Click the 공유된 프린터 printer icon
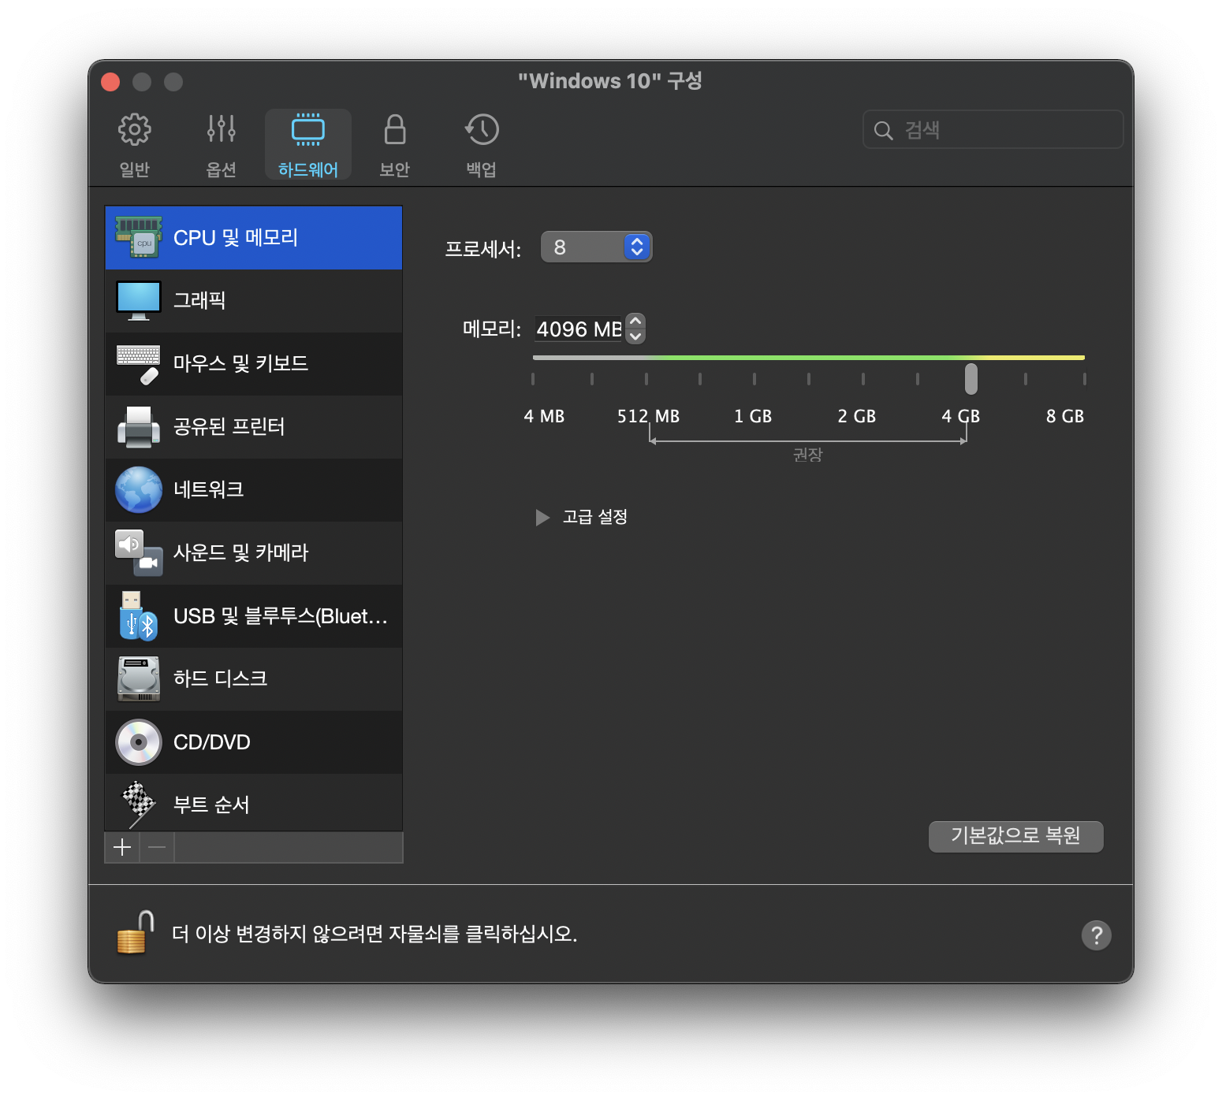This screenshot has width=1222, height=1100. [139, 427]
